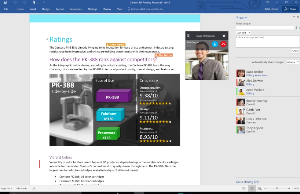Click the Save icon in quick access toolbar
This screenshot has width=300, height=194.
coord(5,2)
